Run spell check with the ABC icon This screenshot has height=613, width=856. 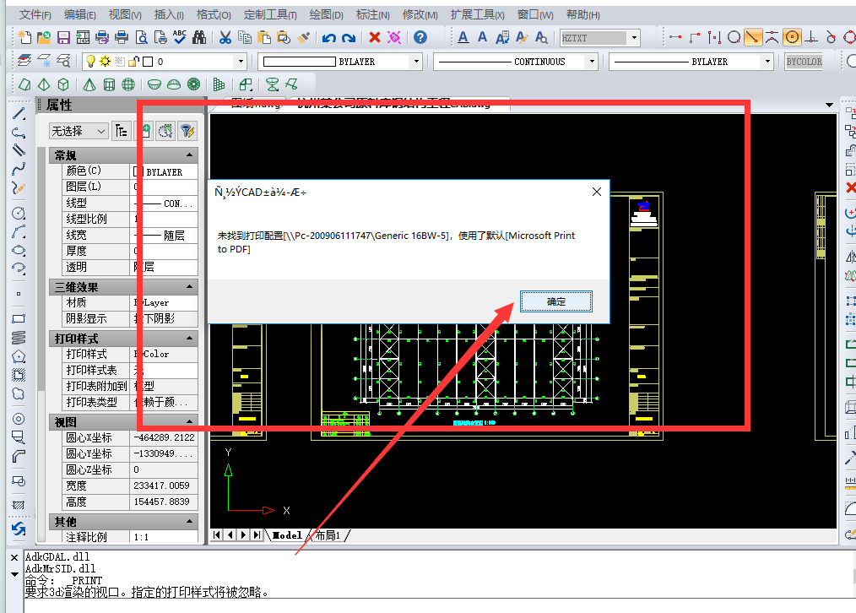click(x=180, y=37)
